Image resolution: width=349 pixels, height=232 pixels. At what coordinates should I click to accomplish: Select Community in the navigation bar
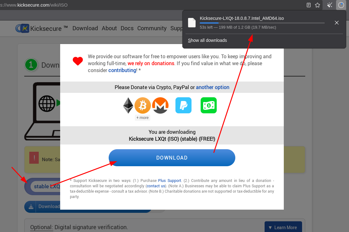[152, 28]
